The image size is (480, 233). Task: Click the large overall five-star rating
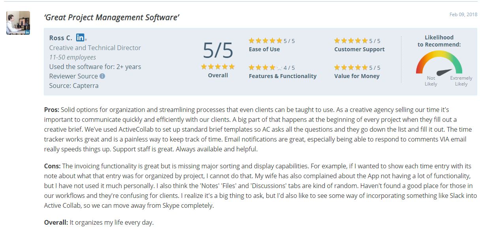[x=218, y=67]
